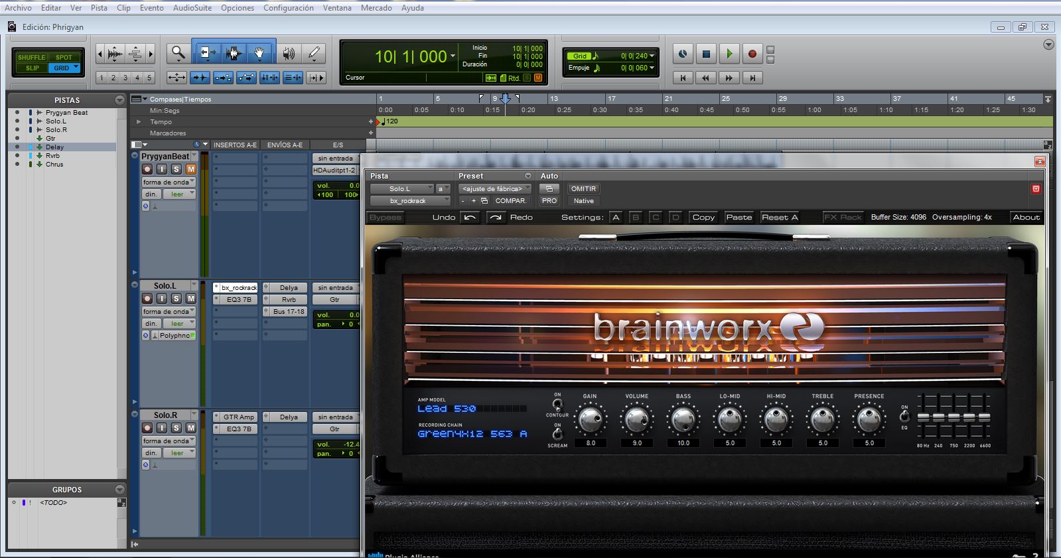
Task: Unmute the PrygyanBeat track
Action: 191,169
